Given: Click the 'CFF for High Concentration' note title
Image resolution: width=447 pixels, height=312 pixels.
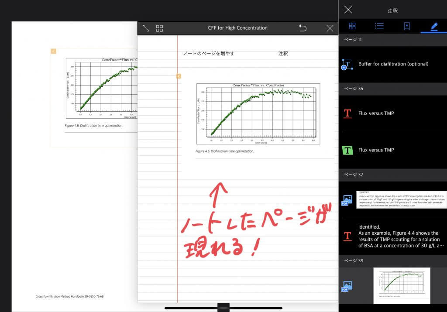Looking at the screenshot, I should click(x=238, y=28).
